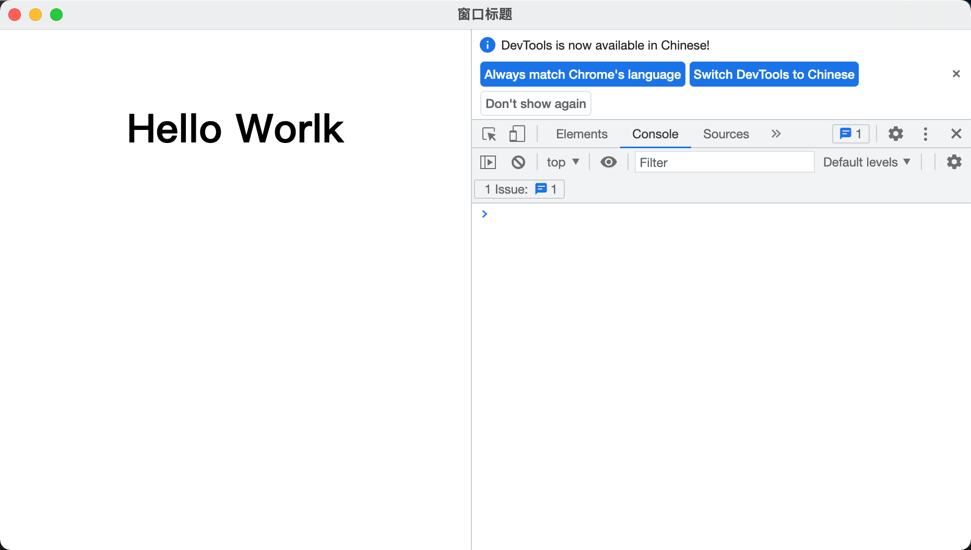The height and width of the screenshot is (550, 971).
Task: Open the Sources tab
Action: (726, 134)
